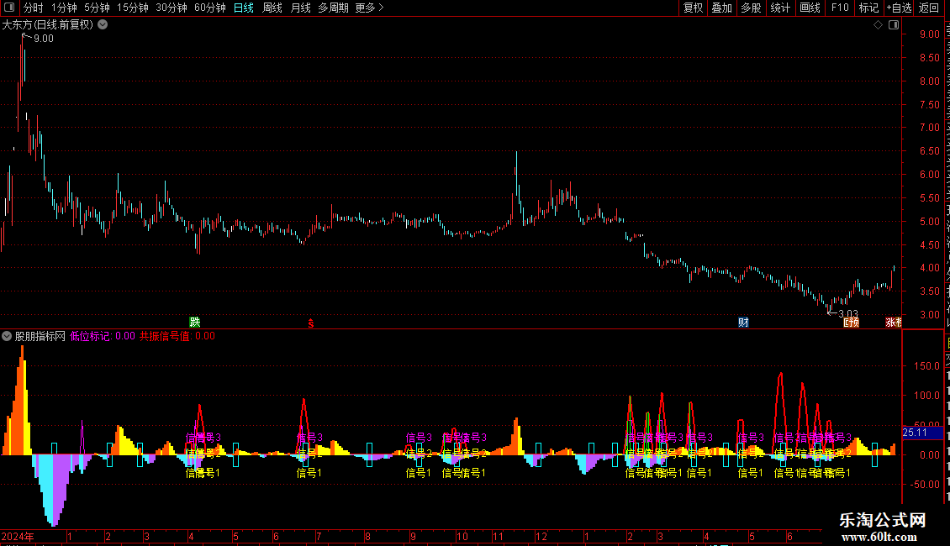The image size is (950, 546).
Task: Open the 画线 drawing tools
Action: pos(810,8)
